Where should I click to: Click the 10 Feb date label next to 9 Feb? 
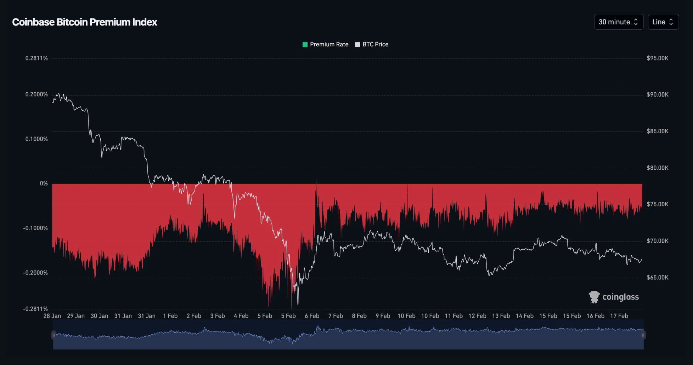(406, 316)
